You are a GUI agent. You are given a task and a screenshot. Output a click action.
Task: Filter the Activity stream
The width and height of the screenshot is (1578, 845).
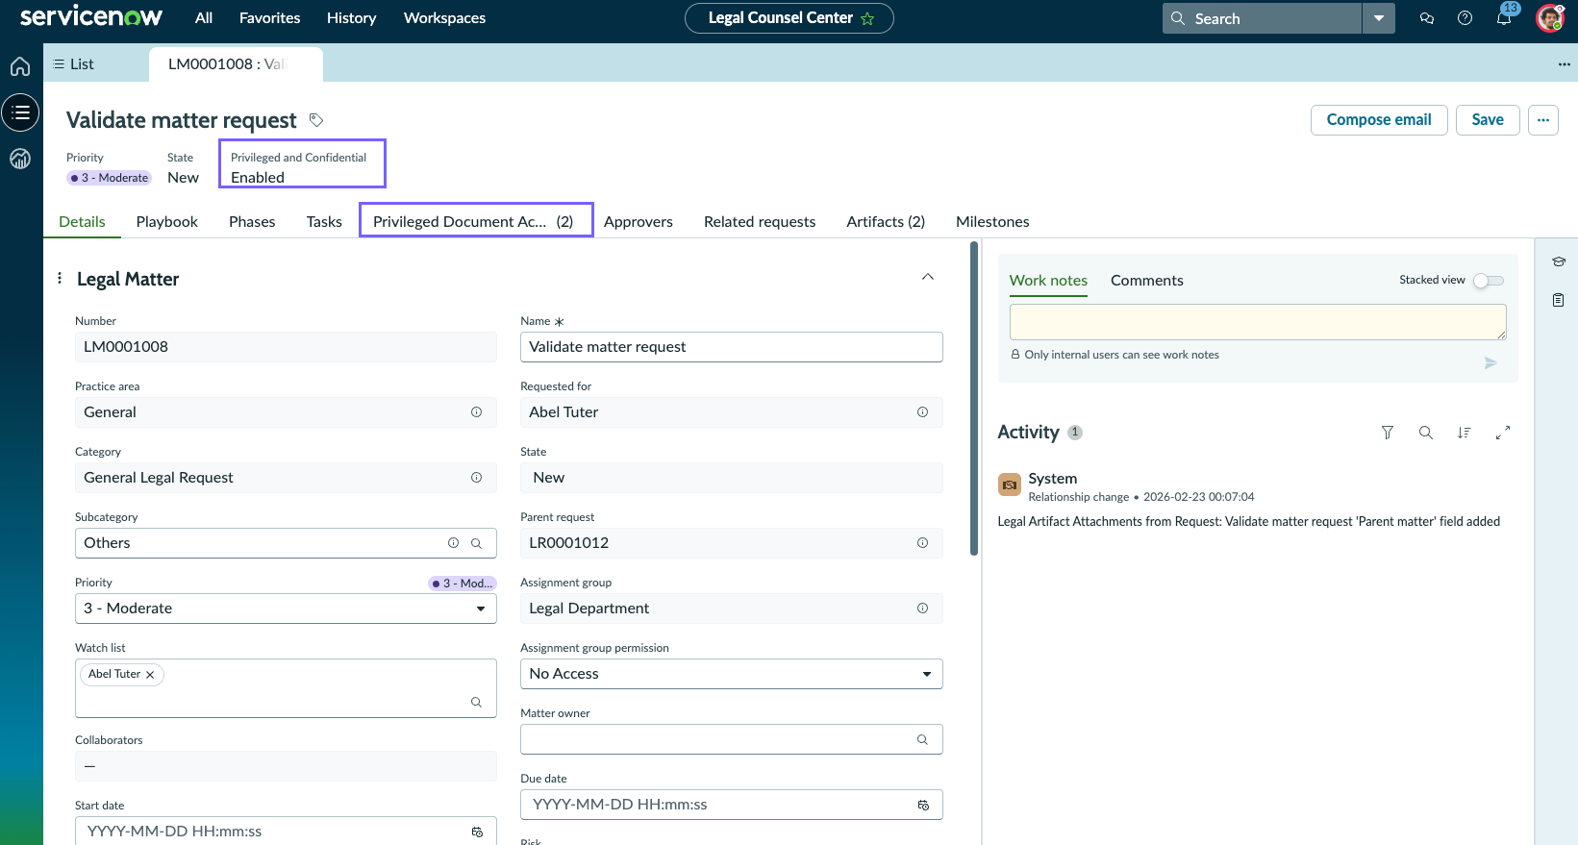click(x=1387, y=433)
